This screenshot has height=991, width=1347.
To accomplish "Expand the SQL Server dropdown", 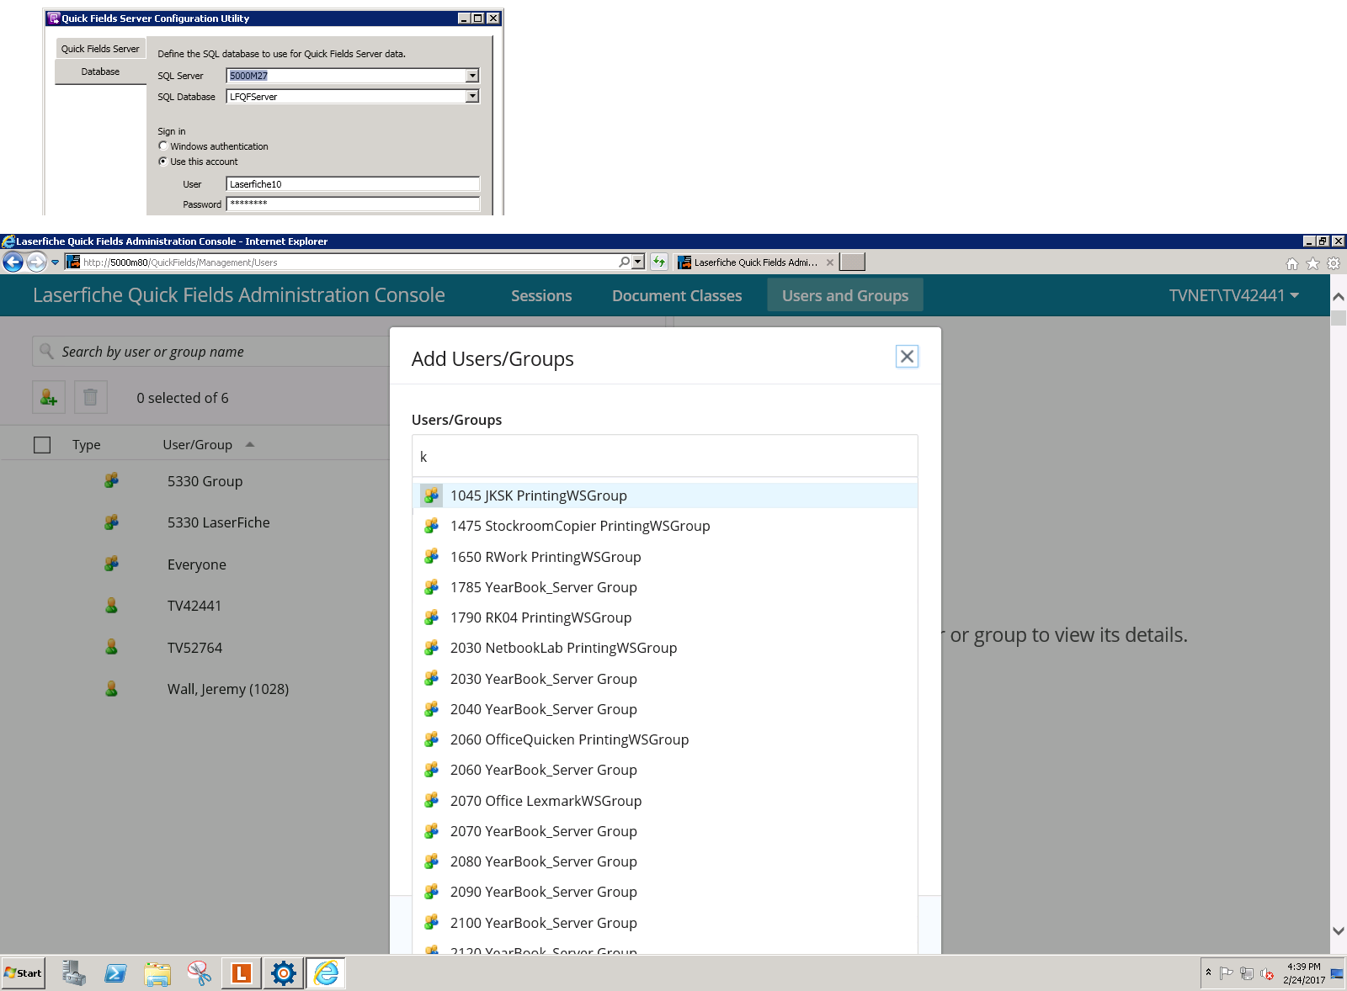I will coord(472,76).
